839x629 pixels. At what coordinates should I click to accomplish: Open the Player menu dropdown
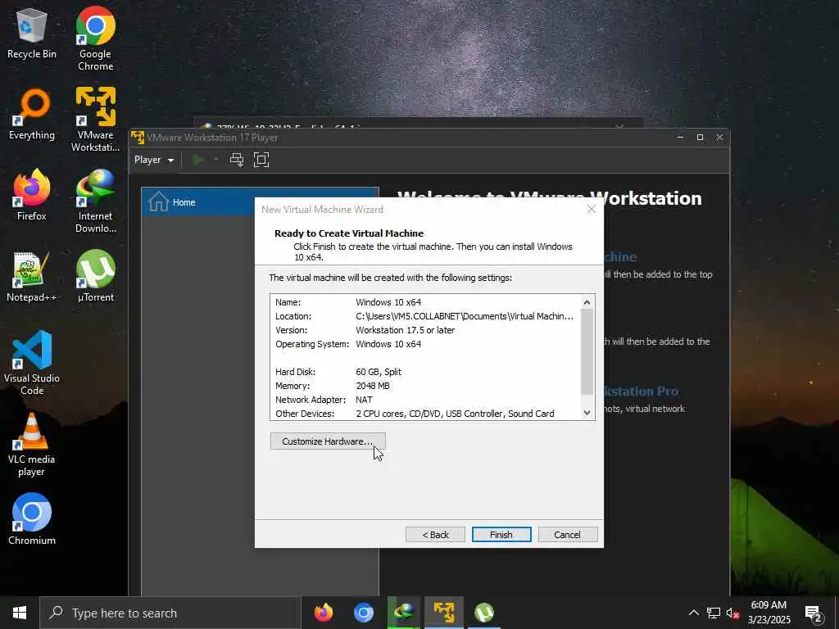click(x=153, y=160)
